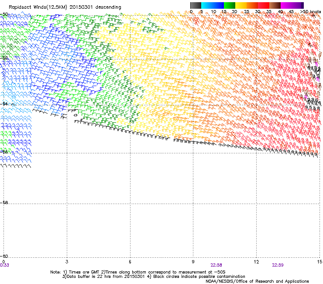Viewport: 323px width, 284px height.
Task: Click the 'NOAA/NESDIS/Office of Research and Applications' credit
Action: pyautogui.click(x=257, y=281)
